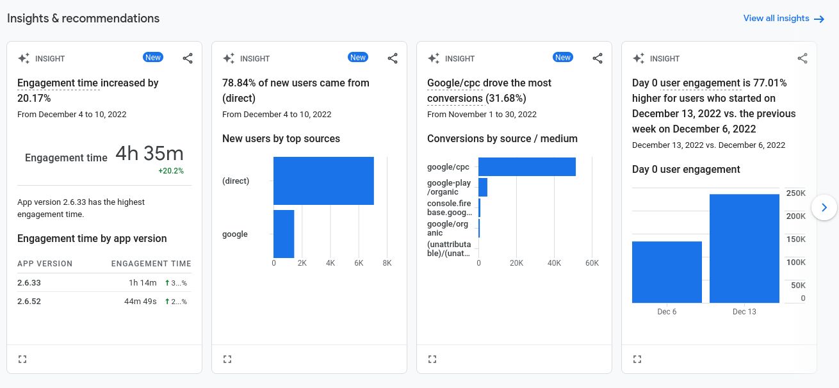Open View all insights link

783,19
